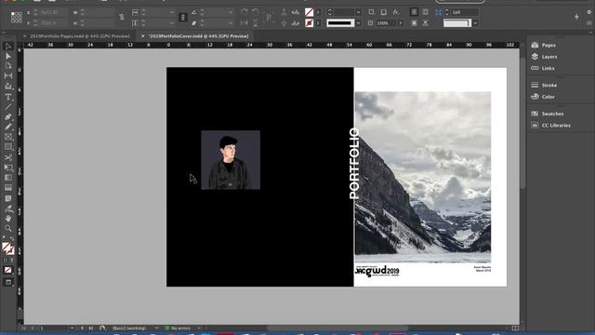Click the rotate 90° clockwise icon
Viewport: 595px width, 335px height.
tap(244, 12)
